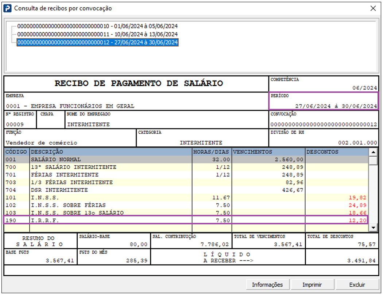
Task: Click the RECIBO DE PAGAMENTO DE SALÁRIO title
Action: tap(139, 83)
